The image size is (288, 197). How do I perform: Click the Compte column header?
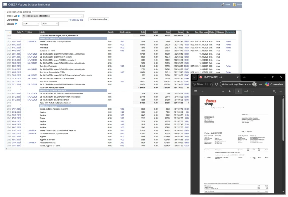(113, 32)
